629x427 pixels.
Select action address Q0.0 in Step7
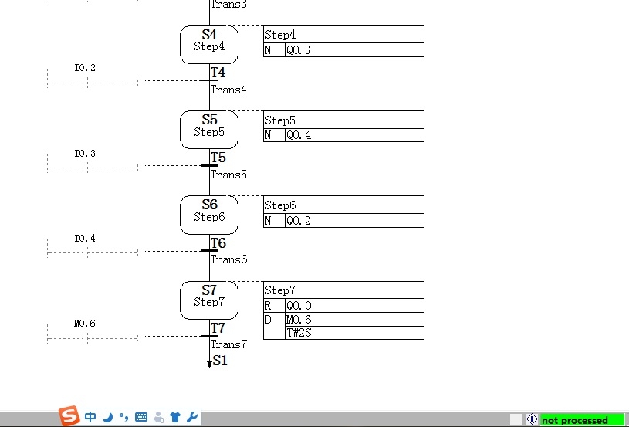coord(354,306)
